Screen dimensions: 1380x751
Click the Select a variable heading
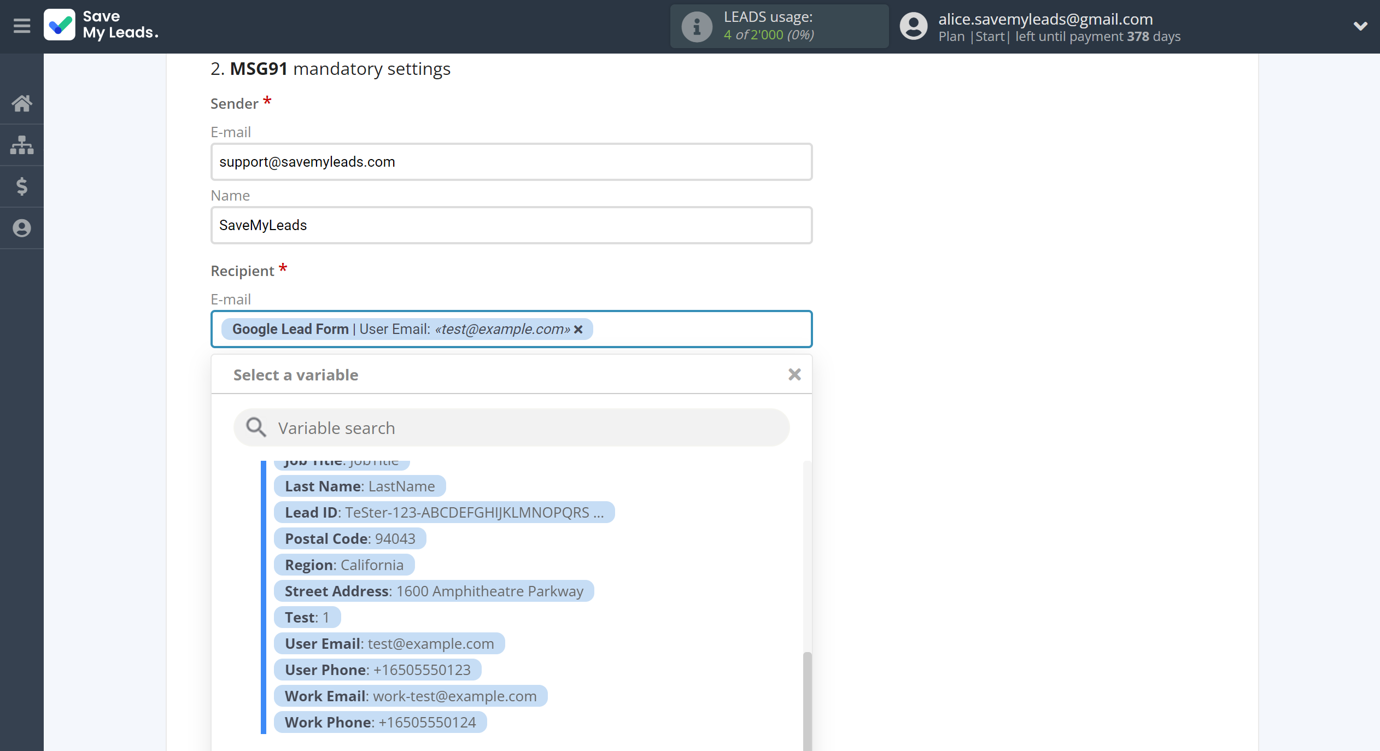point(296,374)
